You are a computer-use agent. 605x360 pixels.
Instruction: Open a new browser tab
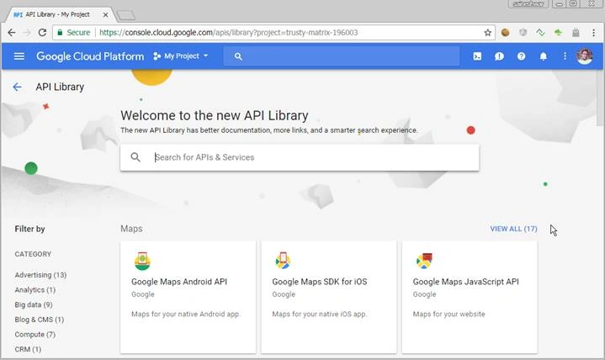click(x=125, y=15)
